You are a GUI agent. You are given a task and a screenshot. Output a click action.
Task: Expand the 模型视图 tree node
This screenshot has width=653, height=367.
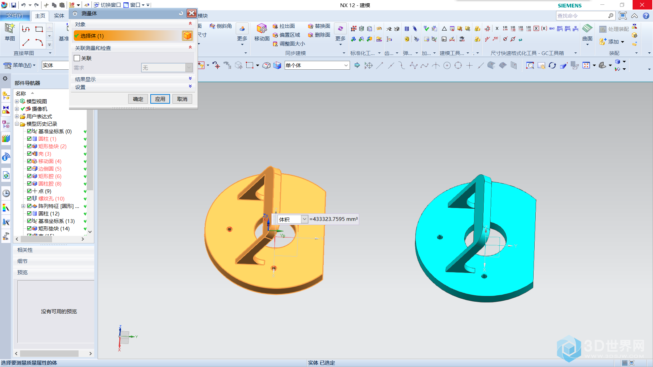(x=17, y=101)
